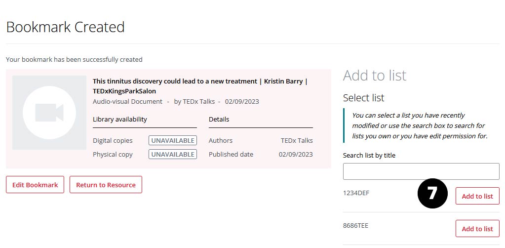Click the Bookmark Created page heading

(65, 27)
